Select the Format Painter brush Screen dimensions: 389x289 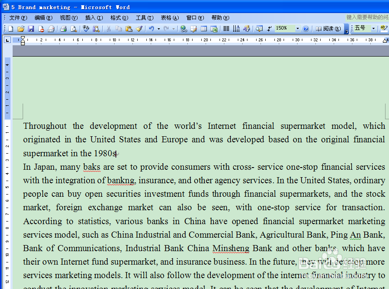(139, 29)
